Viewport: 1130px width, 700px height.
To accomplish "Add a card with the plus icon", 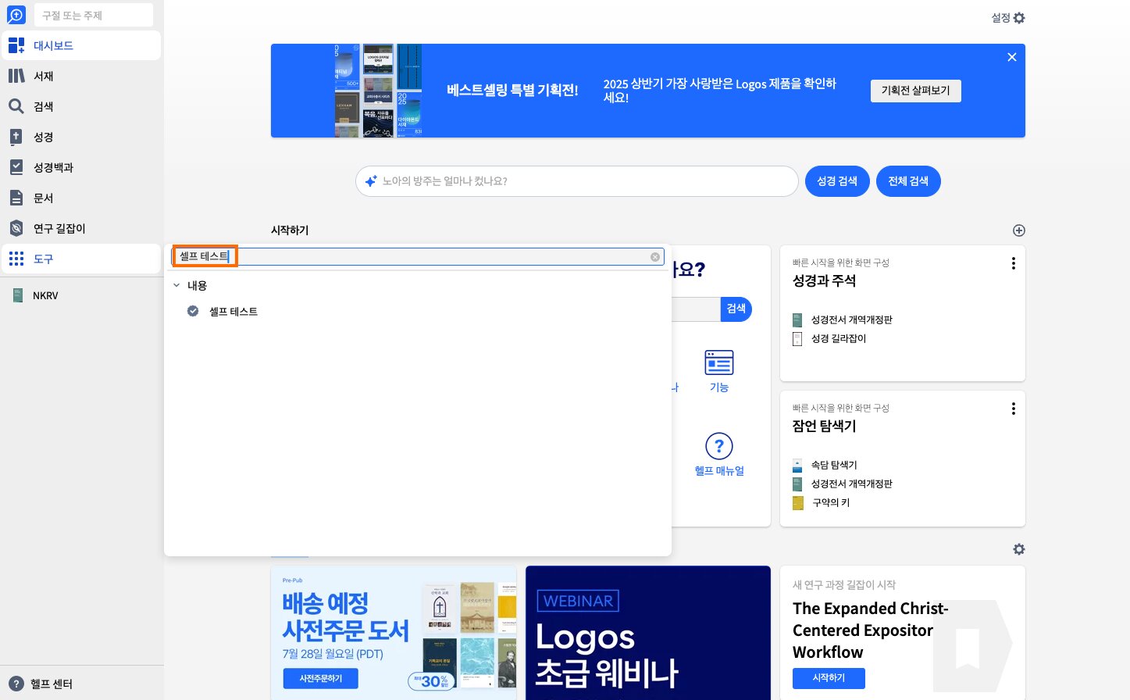I will (x=1019, y=230).
